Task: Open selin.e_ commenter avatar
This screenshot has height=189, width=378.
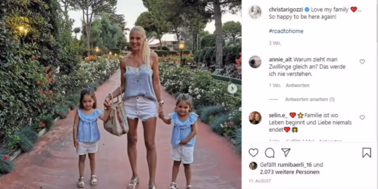Action: coord(255,118)
